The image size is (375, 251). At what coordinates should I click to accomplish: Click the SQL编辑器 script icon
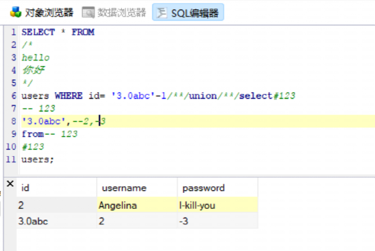[161, 13]
